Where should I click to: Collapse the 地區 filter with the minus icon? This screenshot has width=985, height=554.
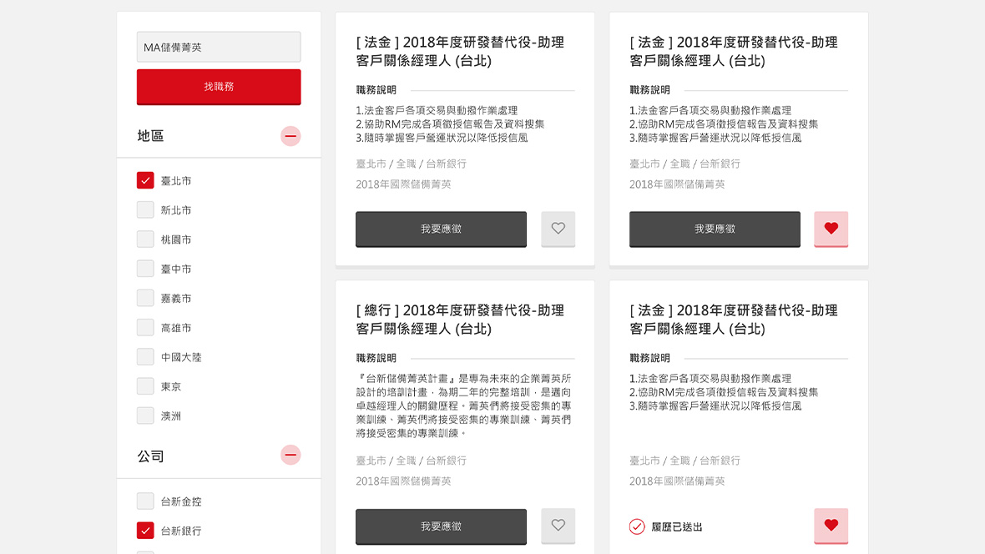[290, 136]
